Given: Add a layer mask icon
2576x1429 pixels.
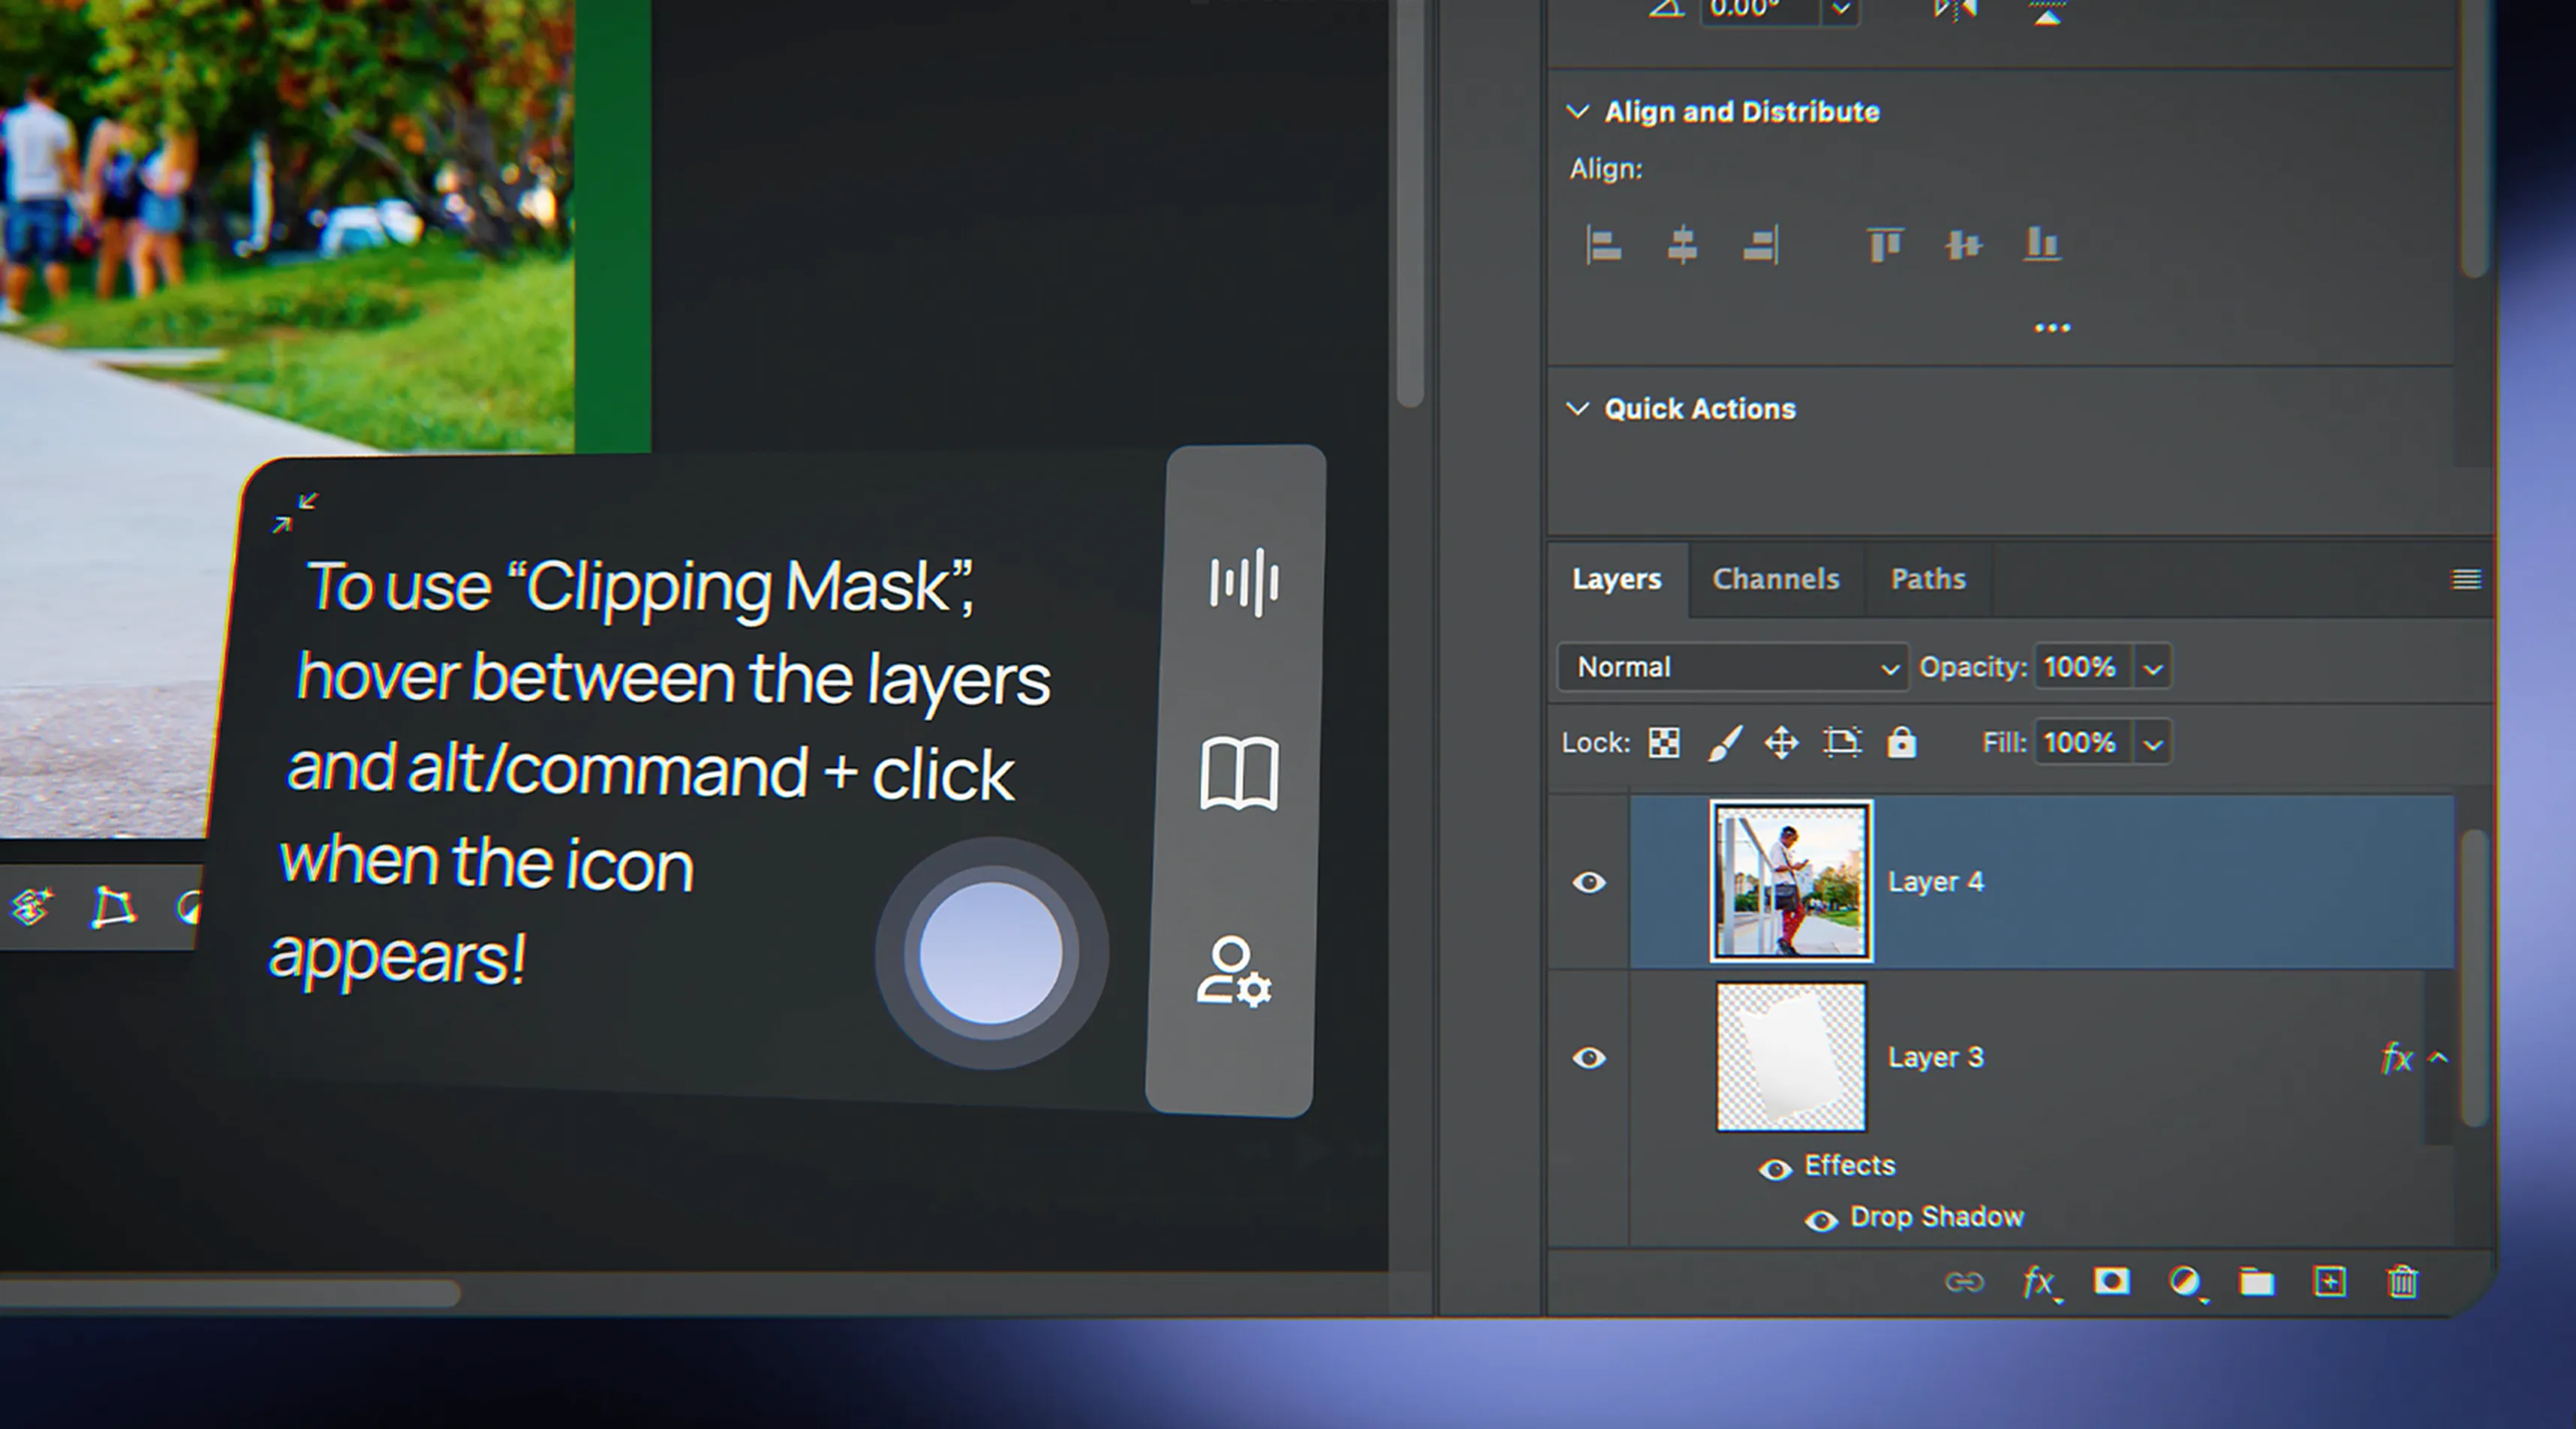Looking at the screenshot, I should [2111, 1282].
